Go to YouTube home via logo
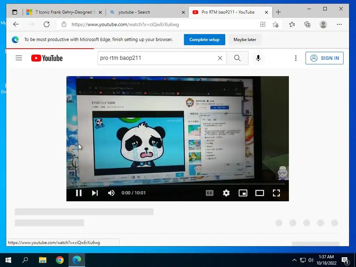This screenshot has height=267, width=356. click(x=47, y=58)
